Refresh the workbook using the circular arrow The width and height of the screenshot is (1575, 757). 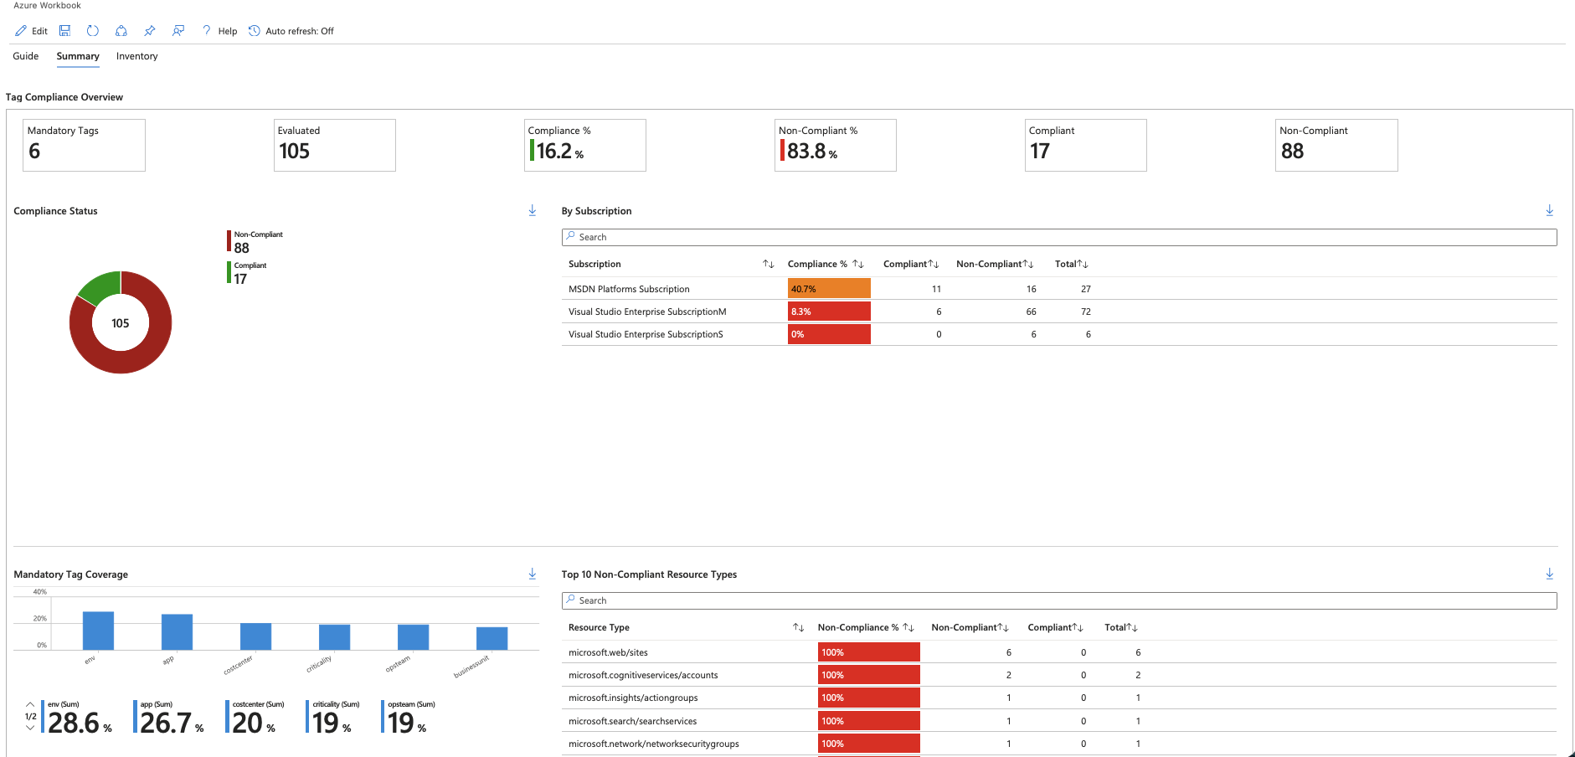[x=93, y=31]
